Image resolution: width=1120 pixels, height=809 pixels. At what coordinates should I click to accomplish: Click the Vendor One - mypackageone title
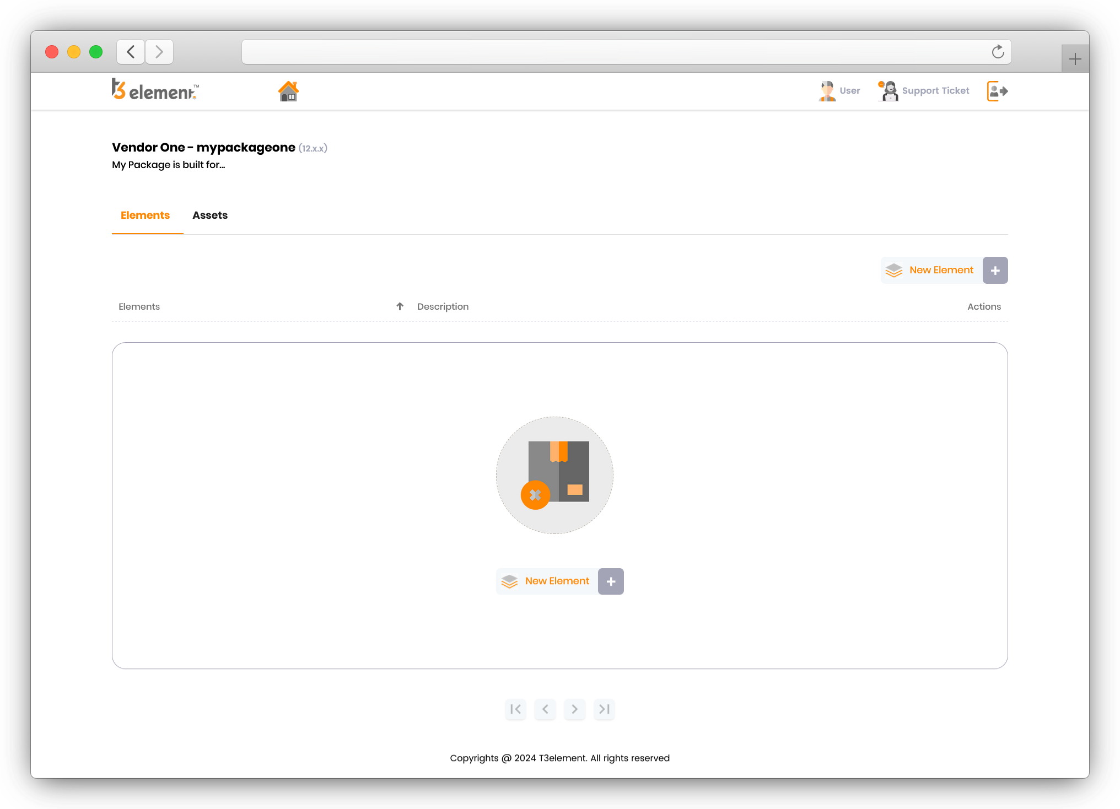click(x=203, y=148)
